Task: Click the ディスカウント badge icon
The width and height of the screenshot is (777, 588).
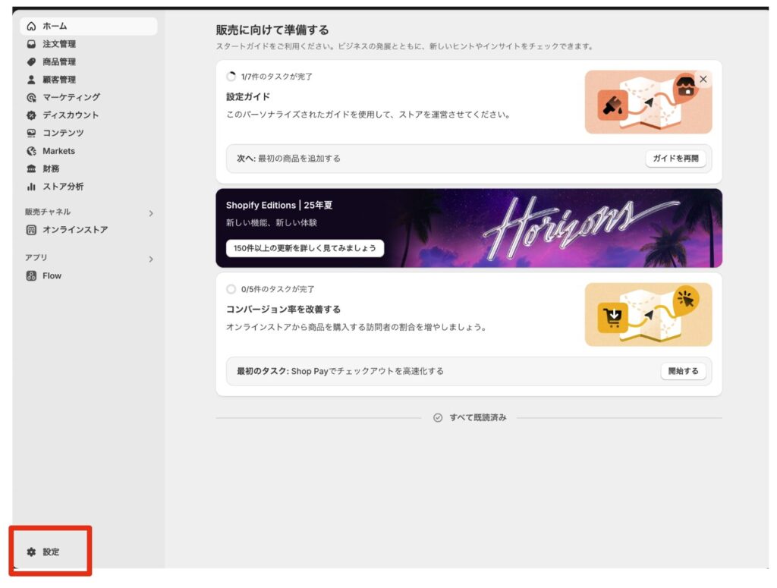Action: 31,115
